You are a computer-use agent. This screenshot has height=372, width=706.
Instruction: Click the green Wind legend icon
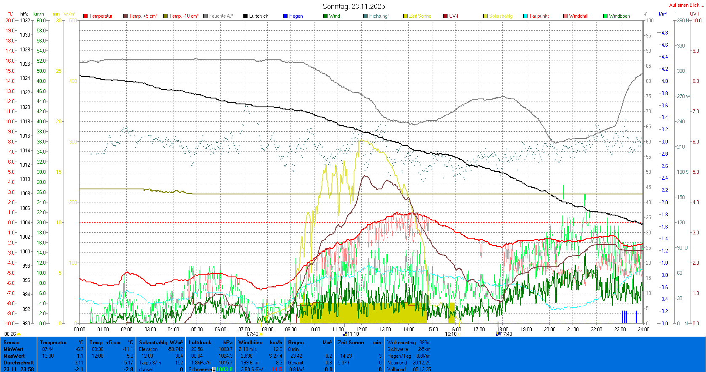click(325, 16)
